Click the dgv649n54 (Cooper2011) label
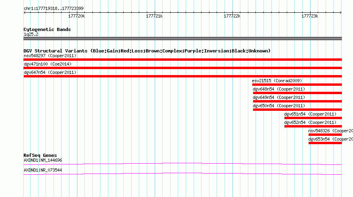The width and height of the screenshot is (353, 197). [x=279, y=97]
